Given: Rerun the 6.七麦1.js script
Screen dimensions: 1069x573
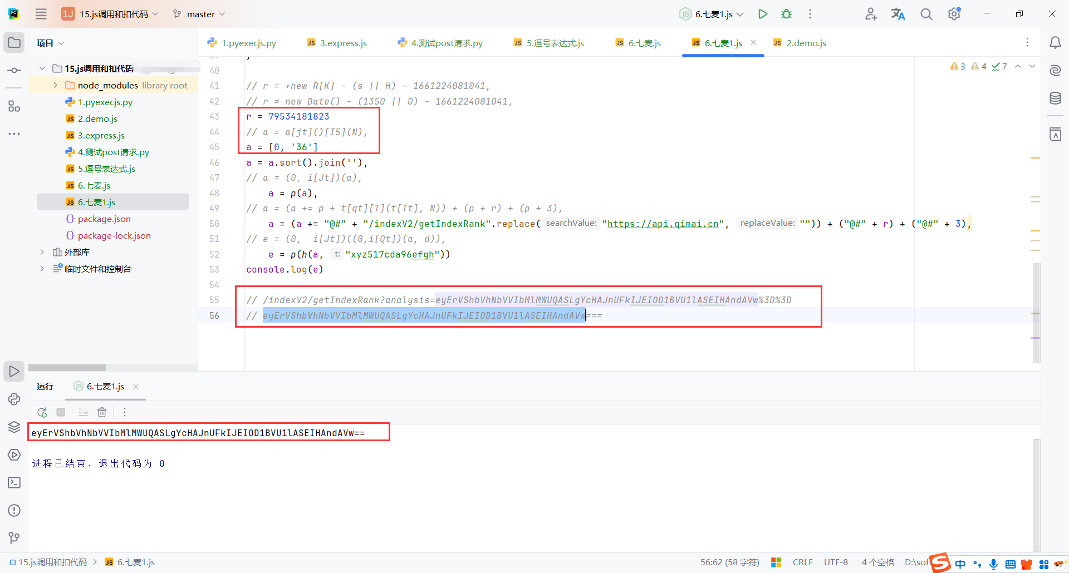Looking at the screenshot, I should (42, 412).
